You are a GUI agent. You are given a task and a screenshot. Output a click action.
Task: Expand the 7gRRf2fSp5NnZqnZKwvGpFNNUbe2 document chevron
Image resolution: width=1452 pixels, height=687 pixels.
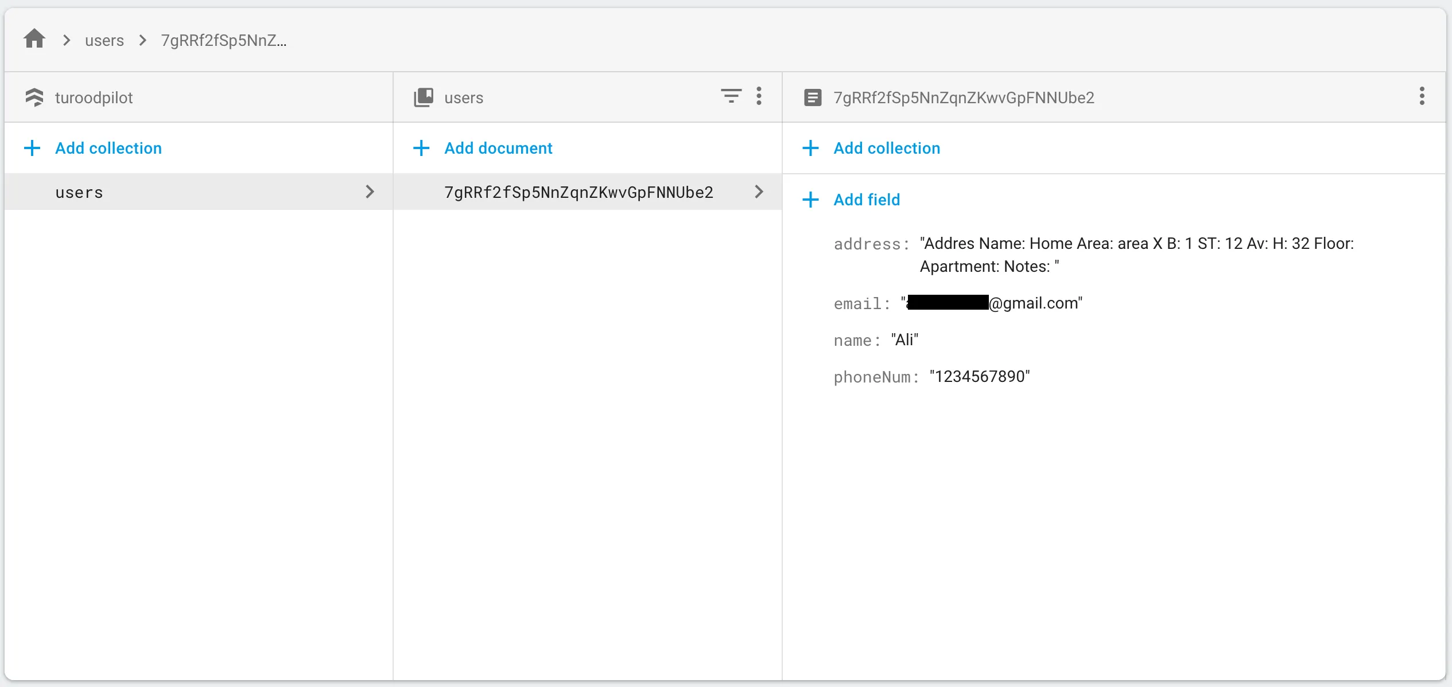tap(759, 192)
